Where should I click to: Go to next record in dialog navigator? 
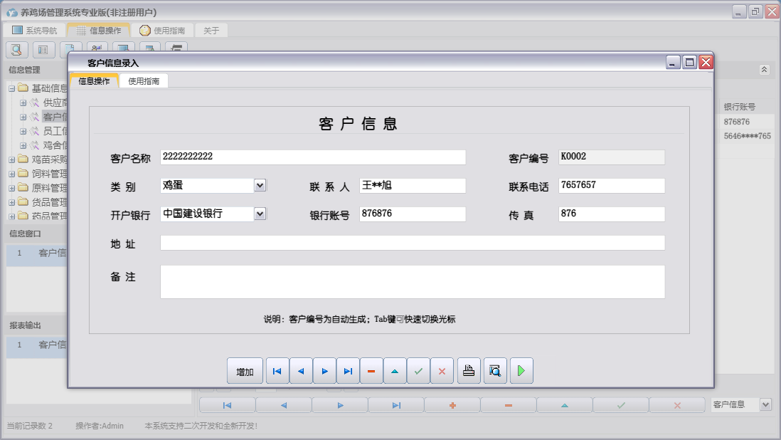[x=324, y=371]
